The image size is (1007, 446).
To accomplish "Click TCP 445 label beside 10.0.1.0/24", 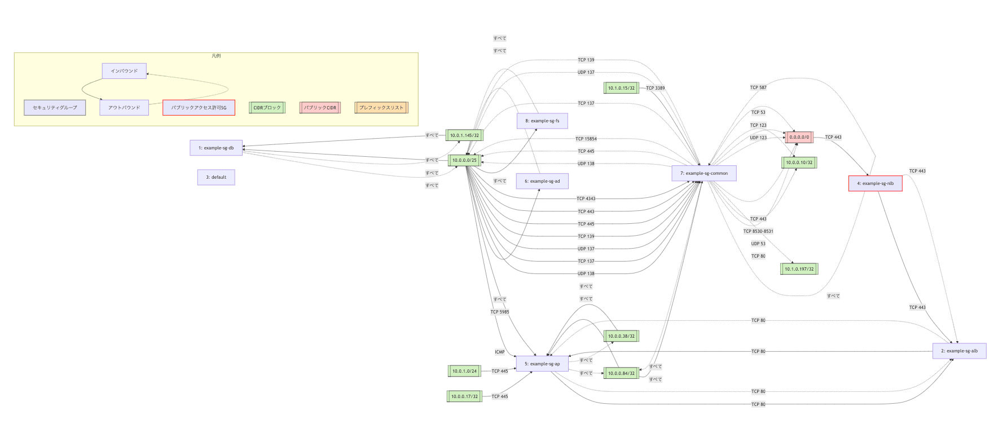I will (500, 371).
